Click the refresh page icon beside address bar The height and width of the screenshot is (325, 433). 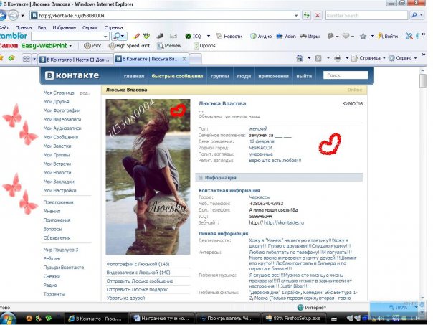(306, 15)
